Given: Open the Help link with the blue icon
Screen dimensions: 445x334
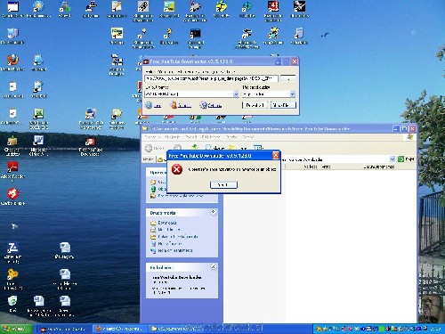Looking at the screenshot, I should 153,105.
